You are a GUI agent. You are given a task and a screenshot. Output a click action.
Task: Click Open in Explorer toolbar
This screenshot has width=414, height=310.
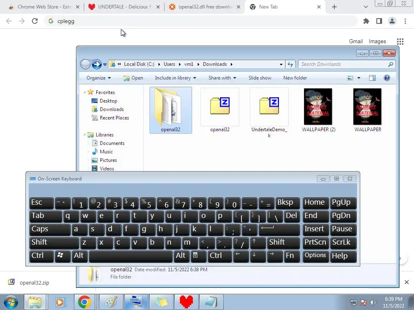pyautogui.click(x=133, y=78)
